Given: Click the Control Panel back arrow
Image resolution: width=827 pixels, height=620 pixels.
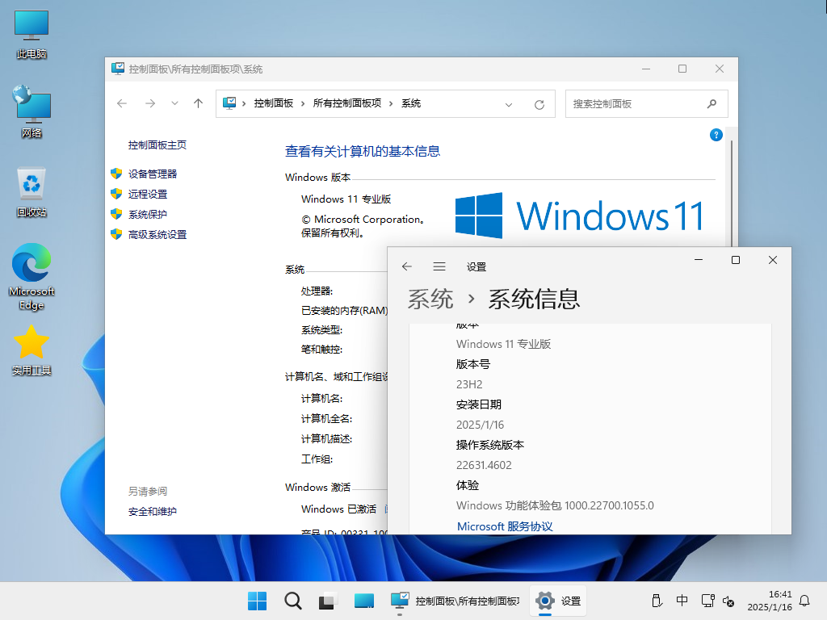Looking at the screenshot, I should tap(122, 103).
